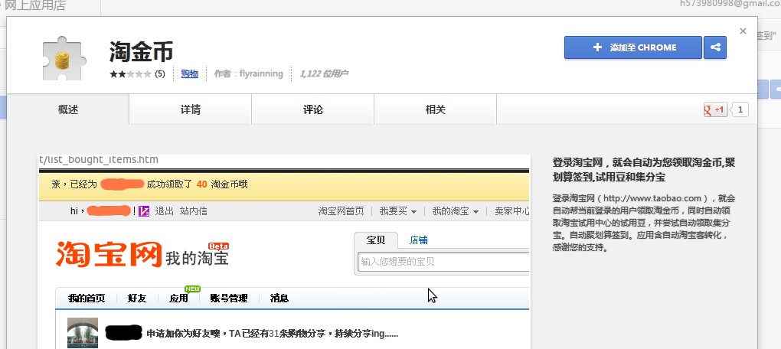The image size is (781, 349).
Task: Click the 输入您想要的宝贝 search field
Action: 443,262
